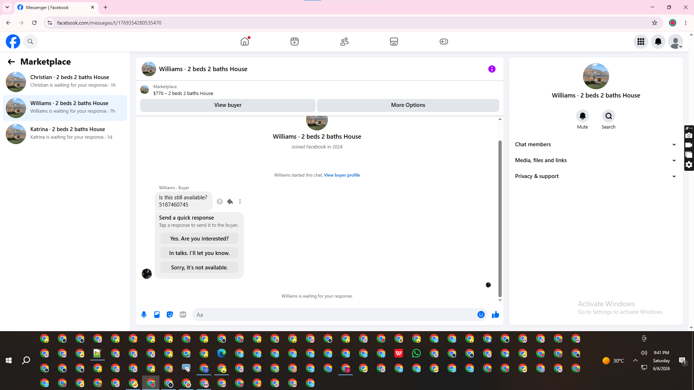
Task: Expand the Chat members section
Action: click(596, 144)
